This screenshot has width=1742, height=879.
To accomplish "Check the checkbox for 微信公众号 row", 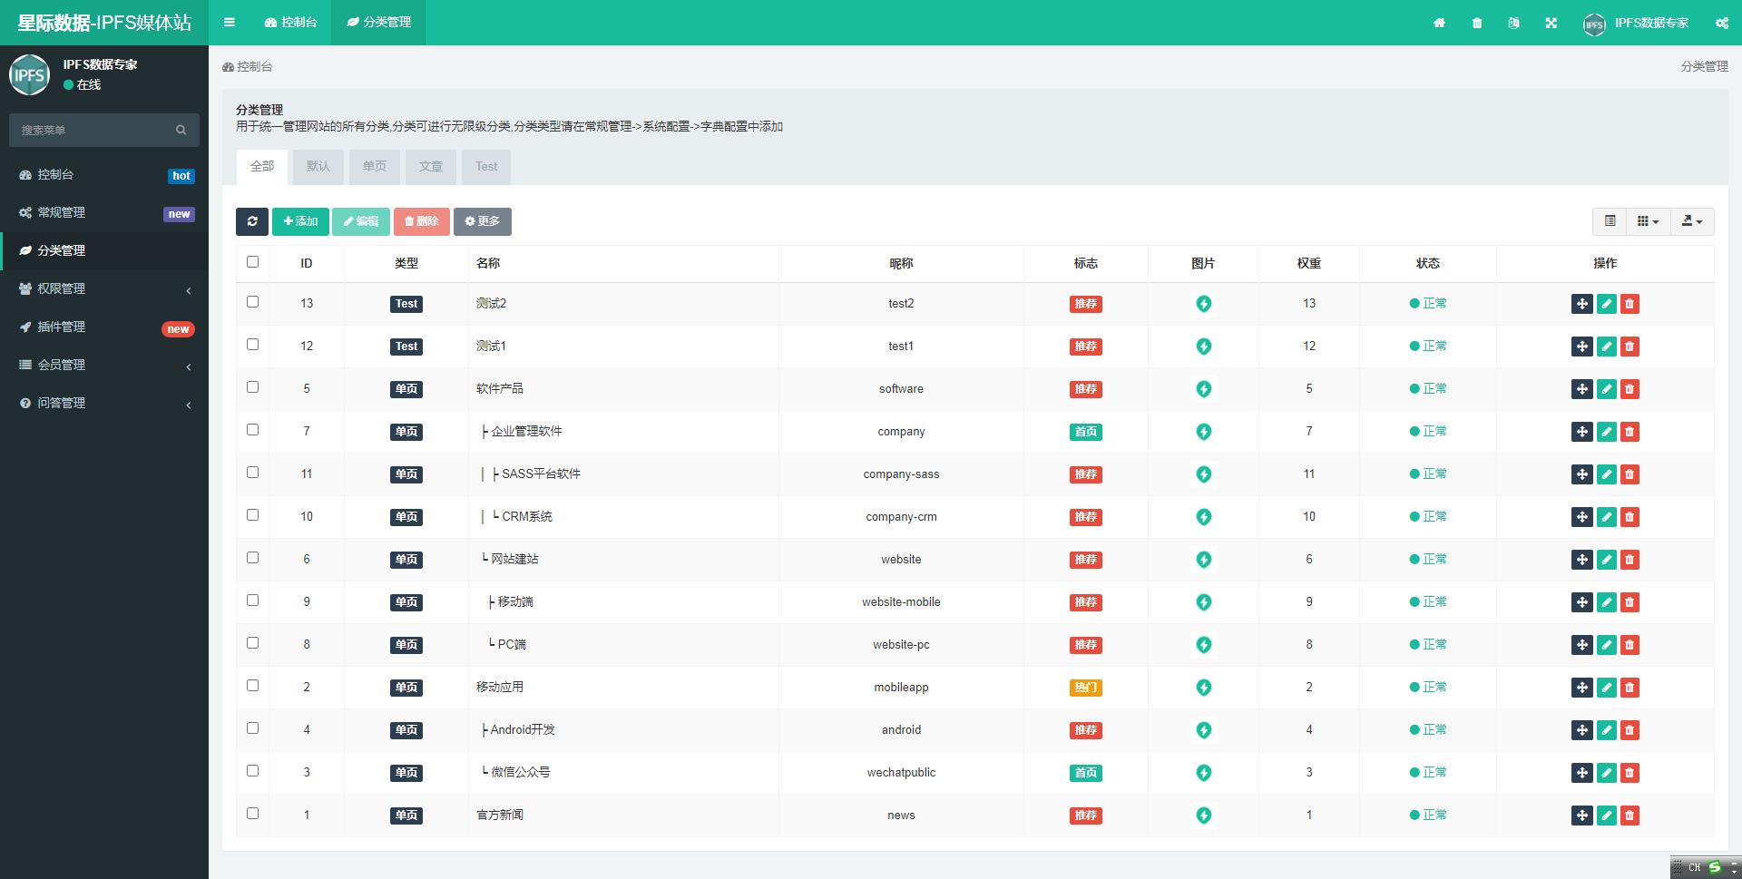I will 252,771.
